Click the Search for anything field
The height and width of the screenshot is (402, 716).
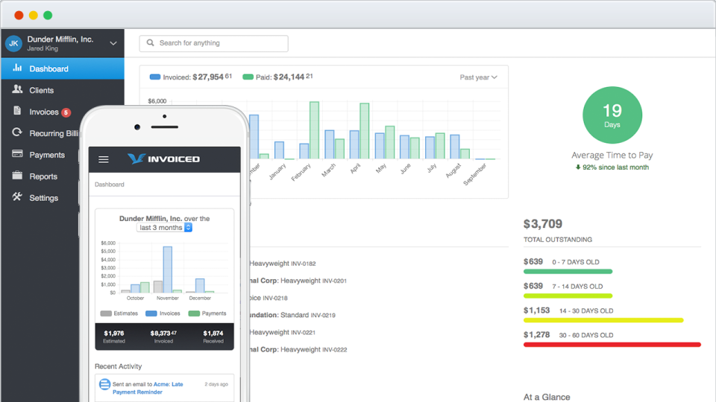214,43
